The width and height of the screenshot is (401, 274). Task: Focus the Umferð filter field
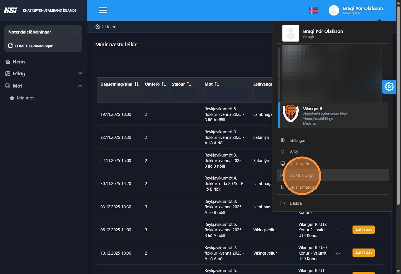tap(155, 94)
